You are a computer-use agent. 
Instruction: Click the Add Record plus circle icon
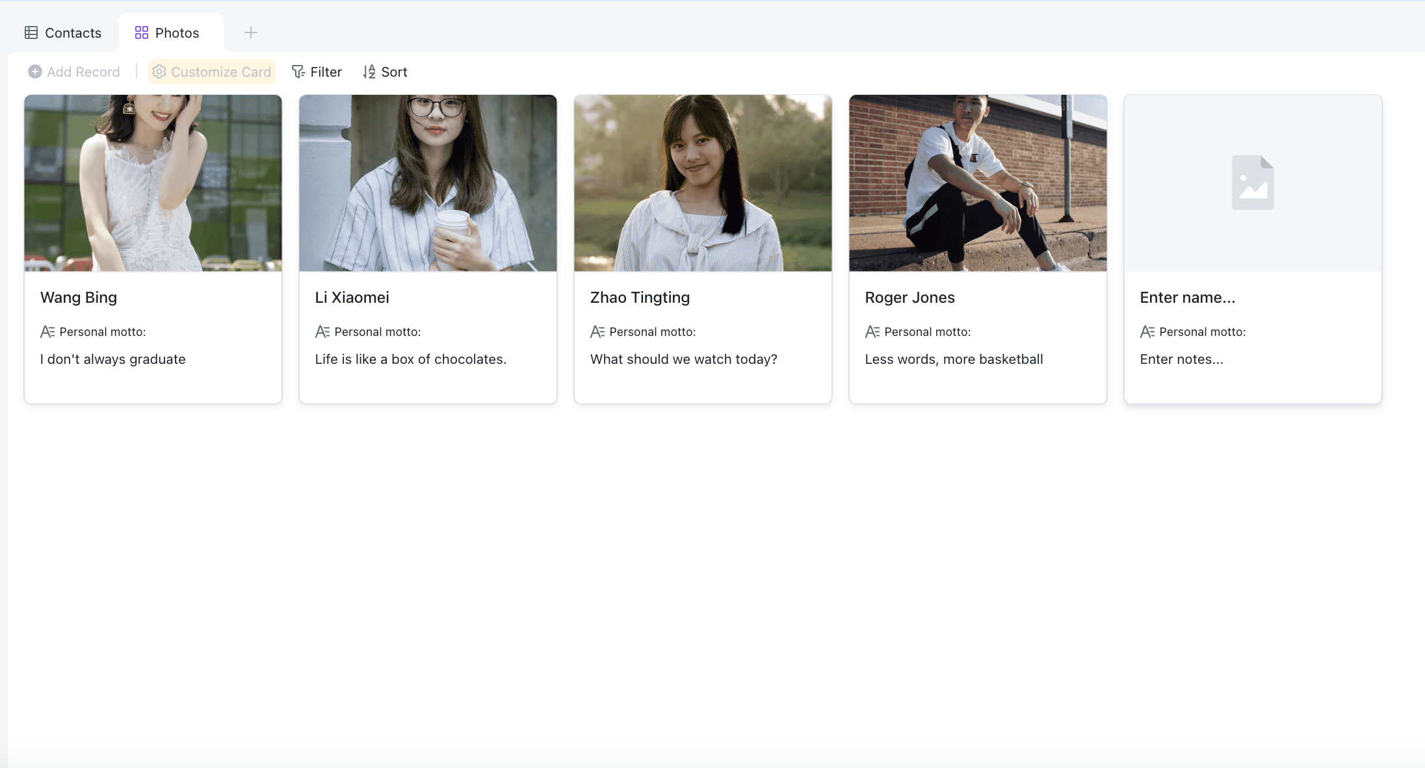tap(35, 71)
